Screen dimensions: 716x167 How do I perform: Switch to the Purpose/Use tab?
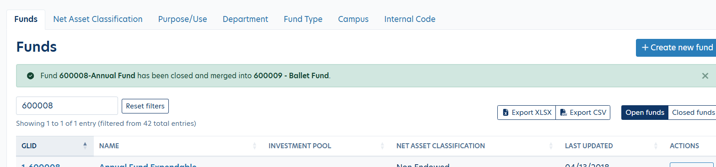point(183,19)
